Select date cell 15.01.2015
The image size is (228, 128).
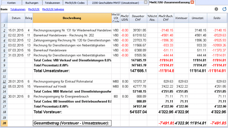[x=16, y=30]
